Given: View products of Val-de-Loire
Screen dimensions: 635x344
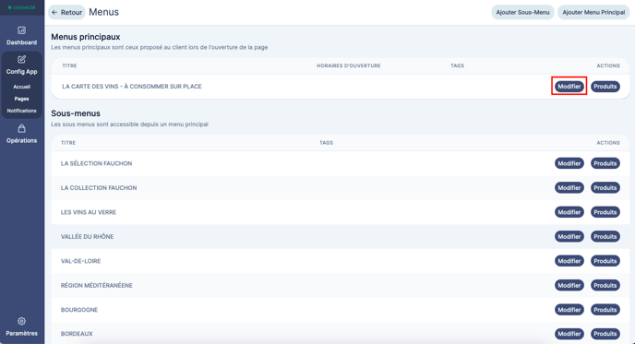Looking at the screenshot, I should coord(605,261).
